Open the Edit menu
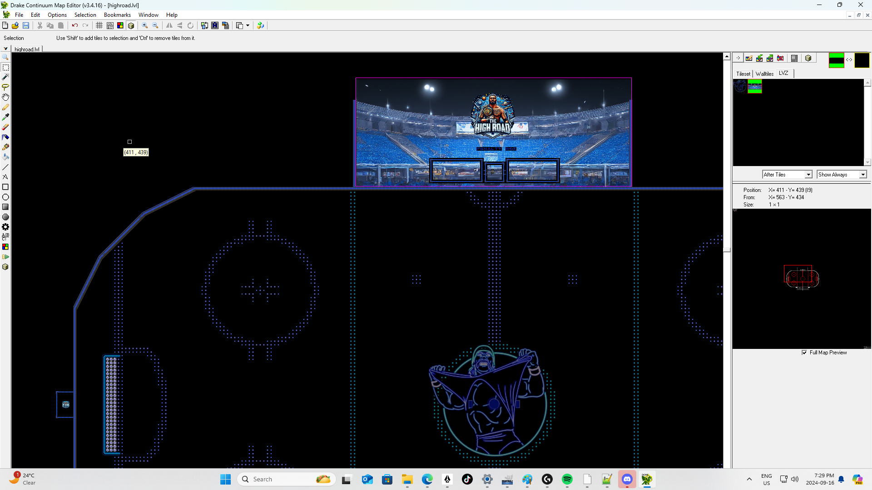Viewport: 872px width, 490px height. [35, 15]
